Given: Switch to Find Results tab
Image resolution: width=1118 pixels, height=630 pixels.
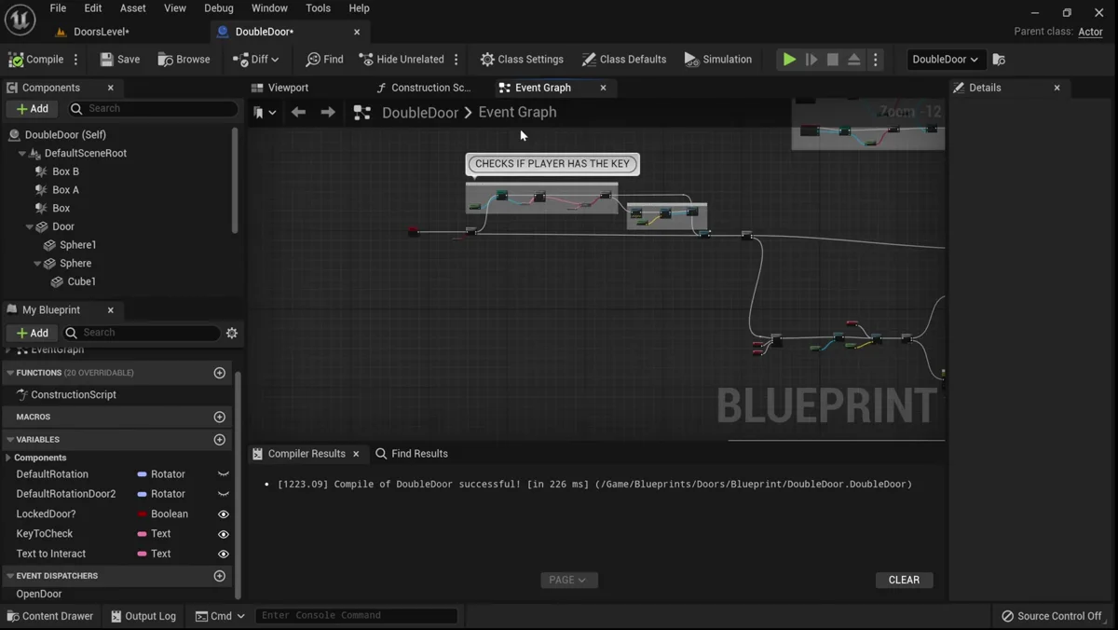Looking at the screenshot, I should [x=412, y=454].
